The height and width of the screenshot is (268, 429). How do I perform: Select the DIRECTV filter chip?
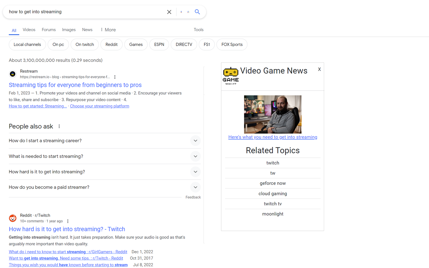click(184, 45)
